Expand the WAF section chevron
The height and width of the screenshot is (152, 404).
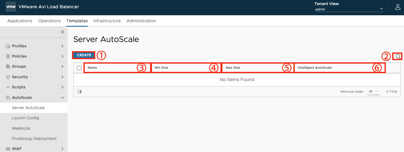point(62,149)
